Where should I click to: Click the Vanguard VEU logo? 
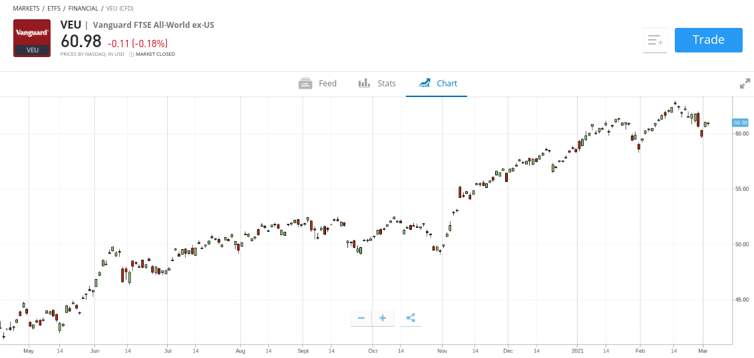[x=32, y=39]
